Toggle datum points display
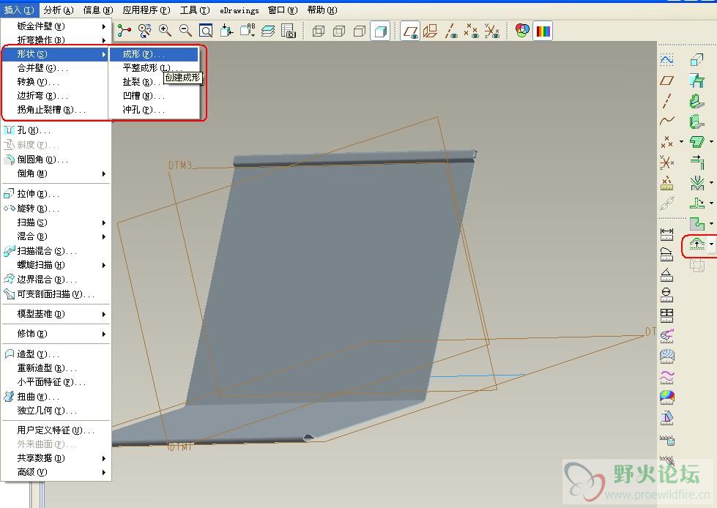 point(472,31)
